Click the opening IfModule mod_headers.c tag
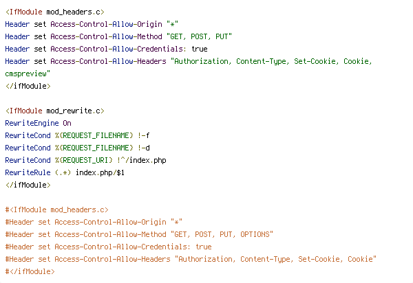Screen dimensions: 413x283 55,12
